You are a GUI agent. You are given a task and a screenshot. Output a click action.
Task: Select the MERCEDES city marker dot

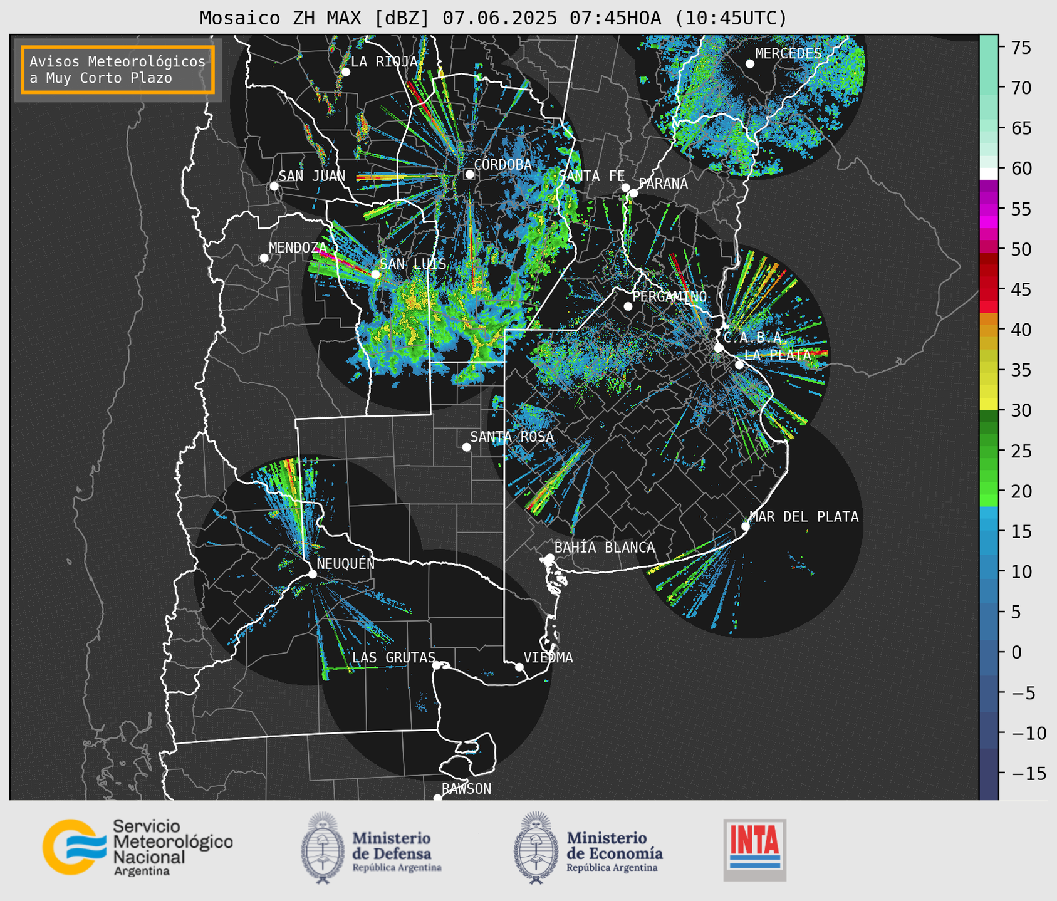pos(749,64)
